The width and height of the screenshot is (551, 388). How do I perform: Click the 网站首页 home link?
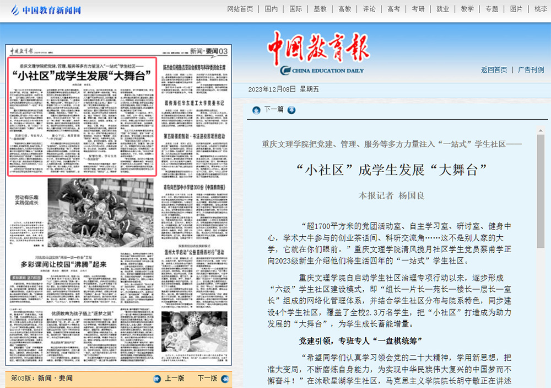click(239, 9)
